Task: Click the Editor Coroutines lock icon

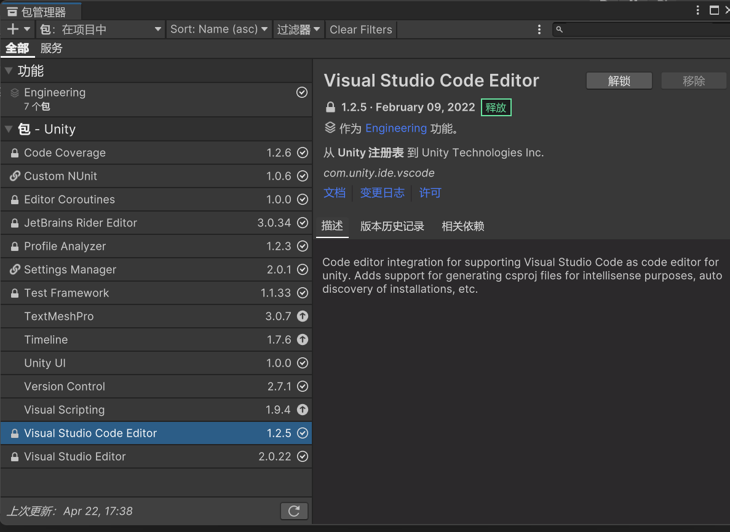Action: click(x=15, y=200)
